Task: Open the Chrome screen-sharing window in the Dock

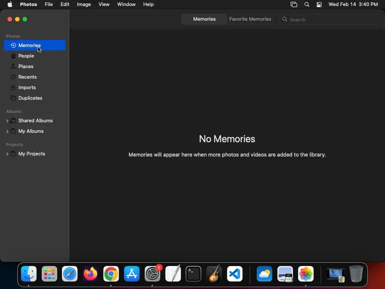Action: pyautogui.click(x=336, y=274)
